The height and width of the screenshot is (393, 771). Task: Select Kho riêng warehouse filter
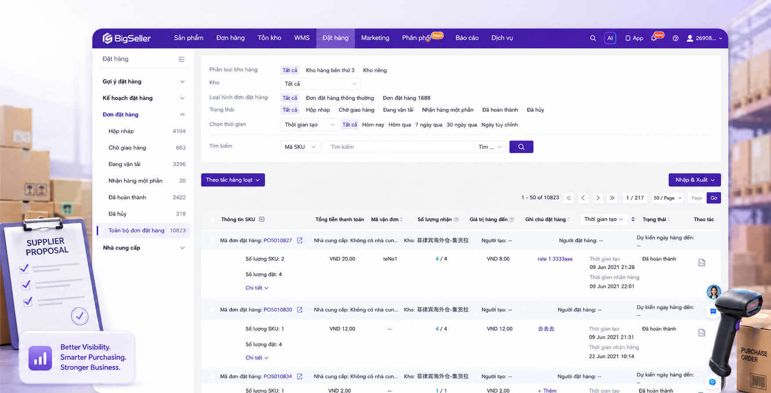pos(375,70)
